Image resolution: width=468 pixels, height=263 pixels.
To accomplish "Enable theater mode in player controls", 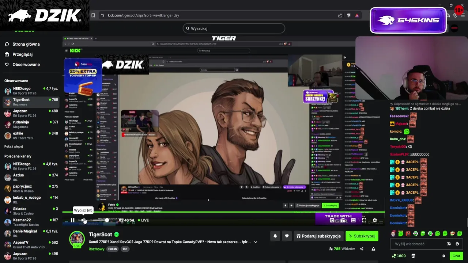I will (353, 220).
